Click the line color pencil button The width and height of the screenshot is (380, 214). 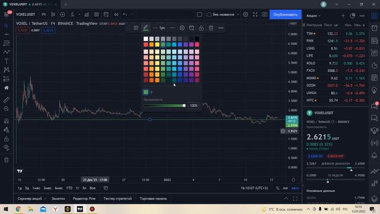coord(145,28)
